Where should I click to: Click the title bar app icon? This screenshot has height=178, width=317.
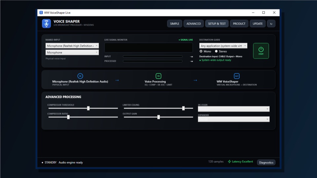[x=41, y=13]
